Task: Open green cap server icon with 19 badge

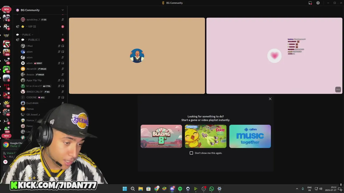Action: pyautogui.click(x=6, y=69)
